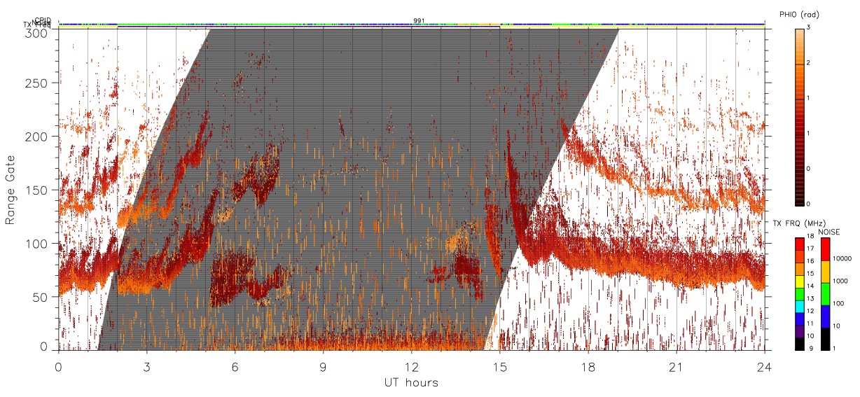The image size is (860, 397).
Task: Click the TX FRQ label 13
Action: 810,300
